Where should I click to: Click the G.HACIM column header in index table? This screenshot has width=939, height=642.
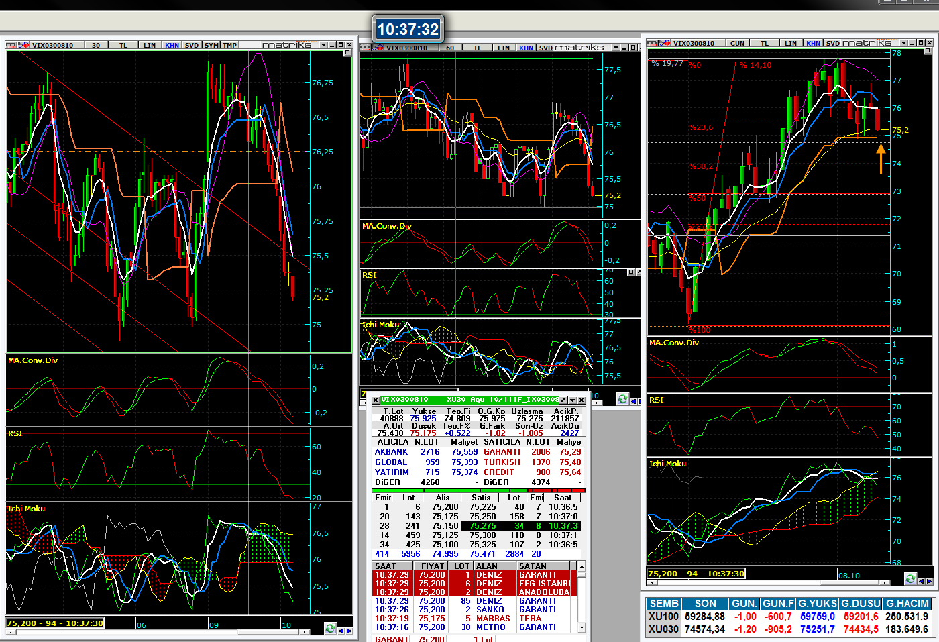tap(907, 604)
